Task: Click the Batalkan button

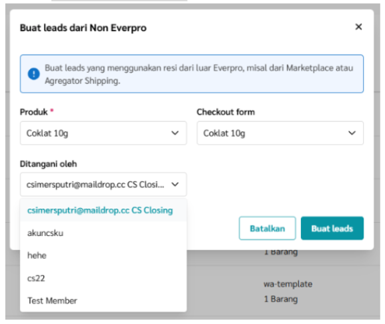Action: tap(268, 229)
